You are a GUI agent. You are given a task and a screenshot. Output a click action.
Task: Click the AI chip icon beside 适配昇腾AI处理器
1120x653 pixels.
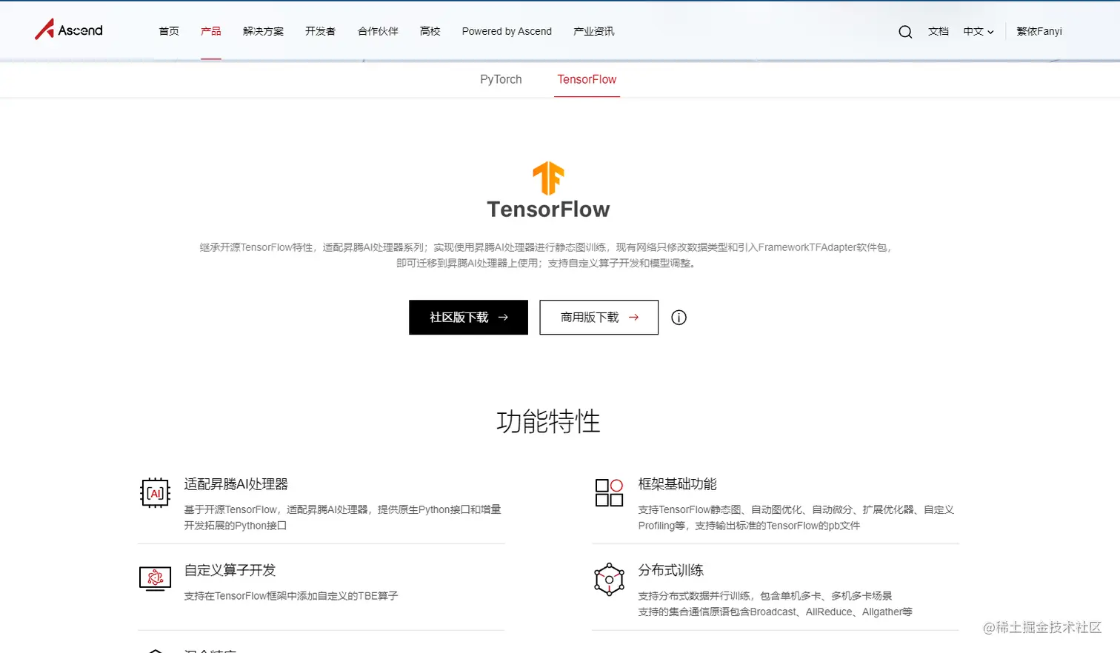tap(154, 492)
